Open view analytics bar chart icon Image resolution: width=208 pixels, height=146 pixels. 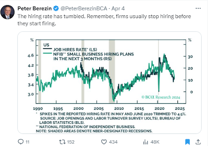pos(146,142)
